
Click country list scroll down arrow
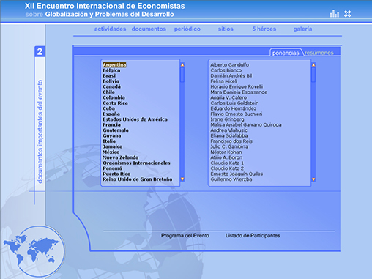(182, 179)
